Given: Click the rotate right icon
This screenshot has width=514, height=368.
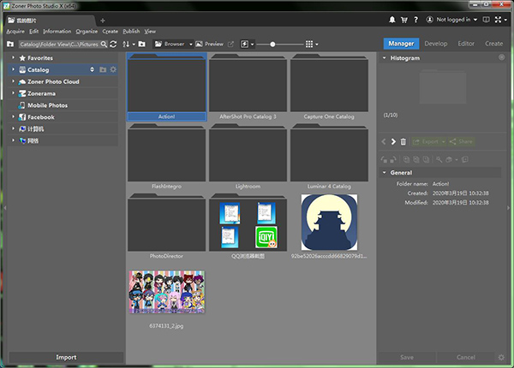Looking at the screenshot, I should [x=393, y=160].
